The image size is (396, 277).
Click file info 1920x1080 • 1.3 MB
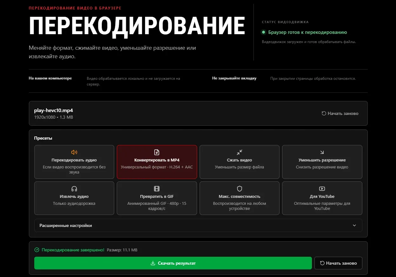[54, 117]
